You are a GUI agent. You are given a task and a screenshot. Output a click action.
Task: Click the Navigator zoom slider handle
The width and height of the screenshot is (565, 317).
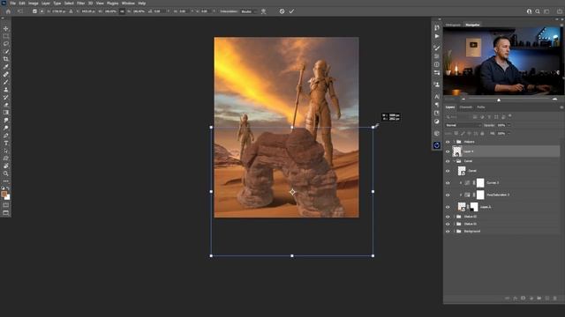pyautogui.click(x=499, y=100)
